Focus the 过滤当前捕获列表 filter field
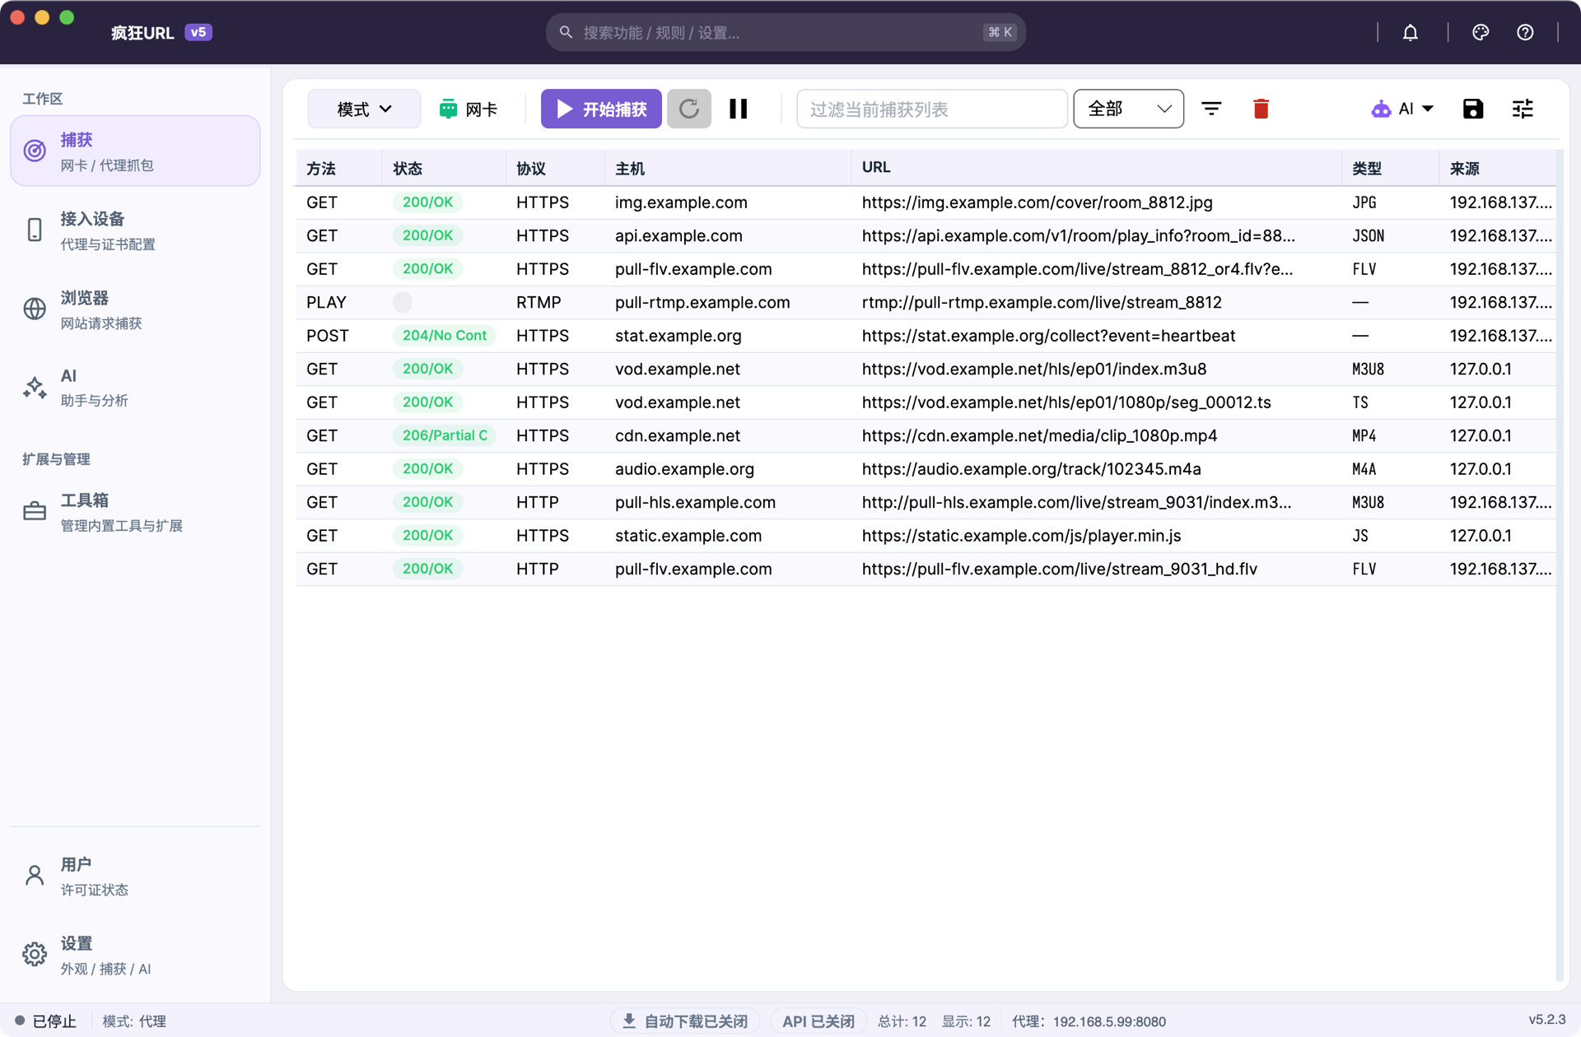Image resolution: width=1581 pixels, height=1037 pixels. click(931, 109)
